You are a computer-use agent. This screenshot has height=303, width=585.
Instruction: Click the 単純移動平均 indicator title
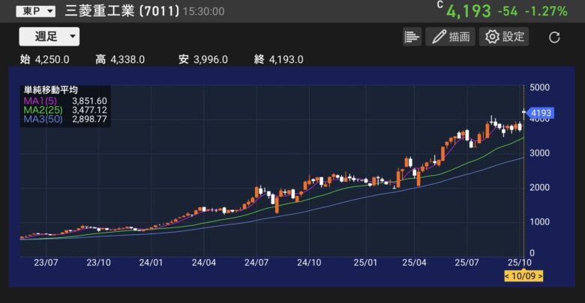coord(51,91)
